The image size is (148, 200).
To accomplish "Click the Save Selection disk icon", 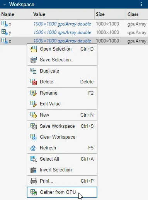I will [34, 60].
